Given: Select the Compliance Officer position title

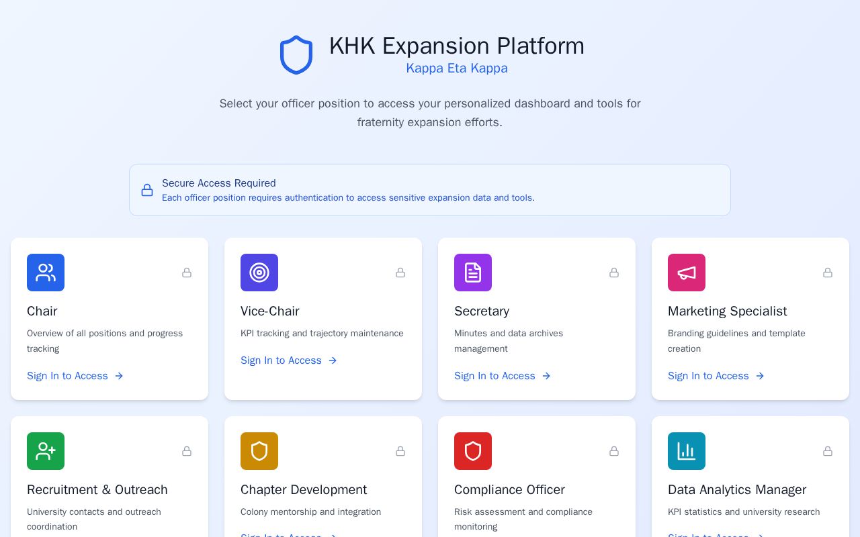Looking at the screenshot, I should 509,489.
